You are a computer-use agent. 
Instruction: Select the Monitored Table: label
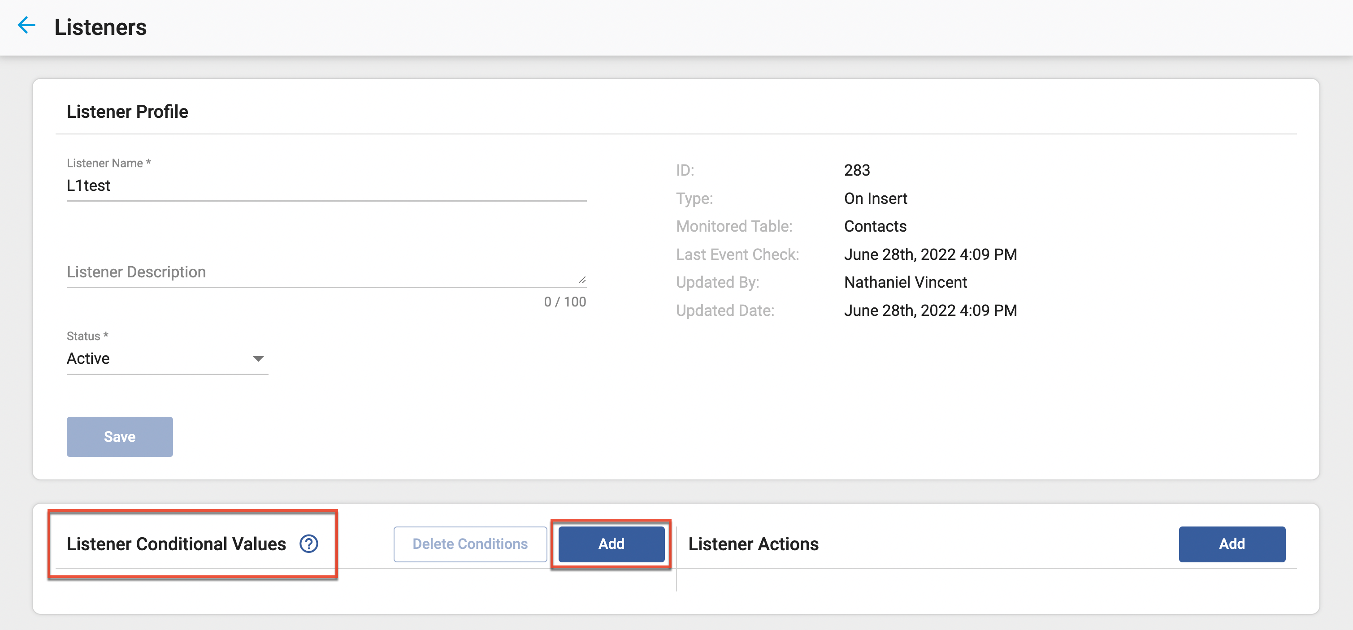coord(734,226)
